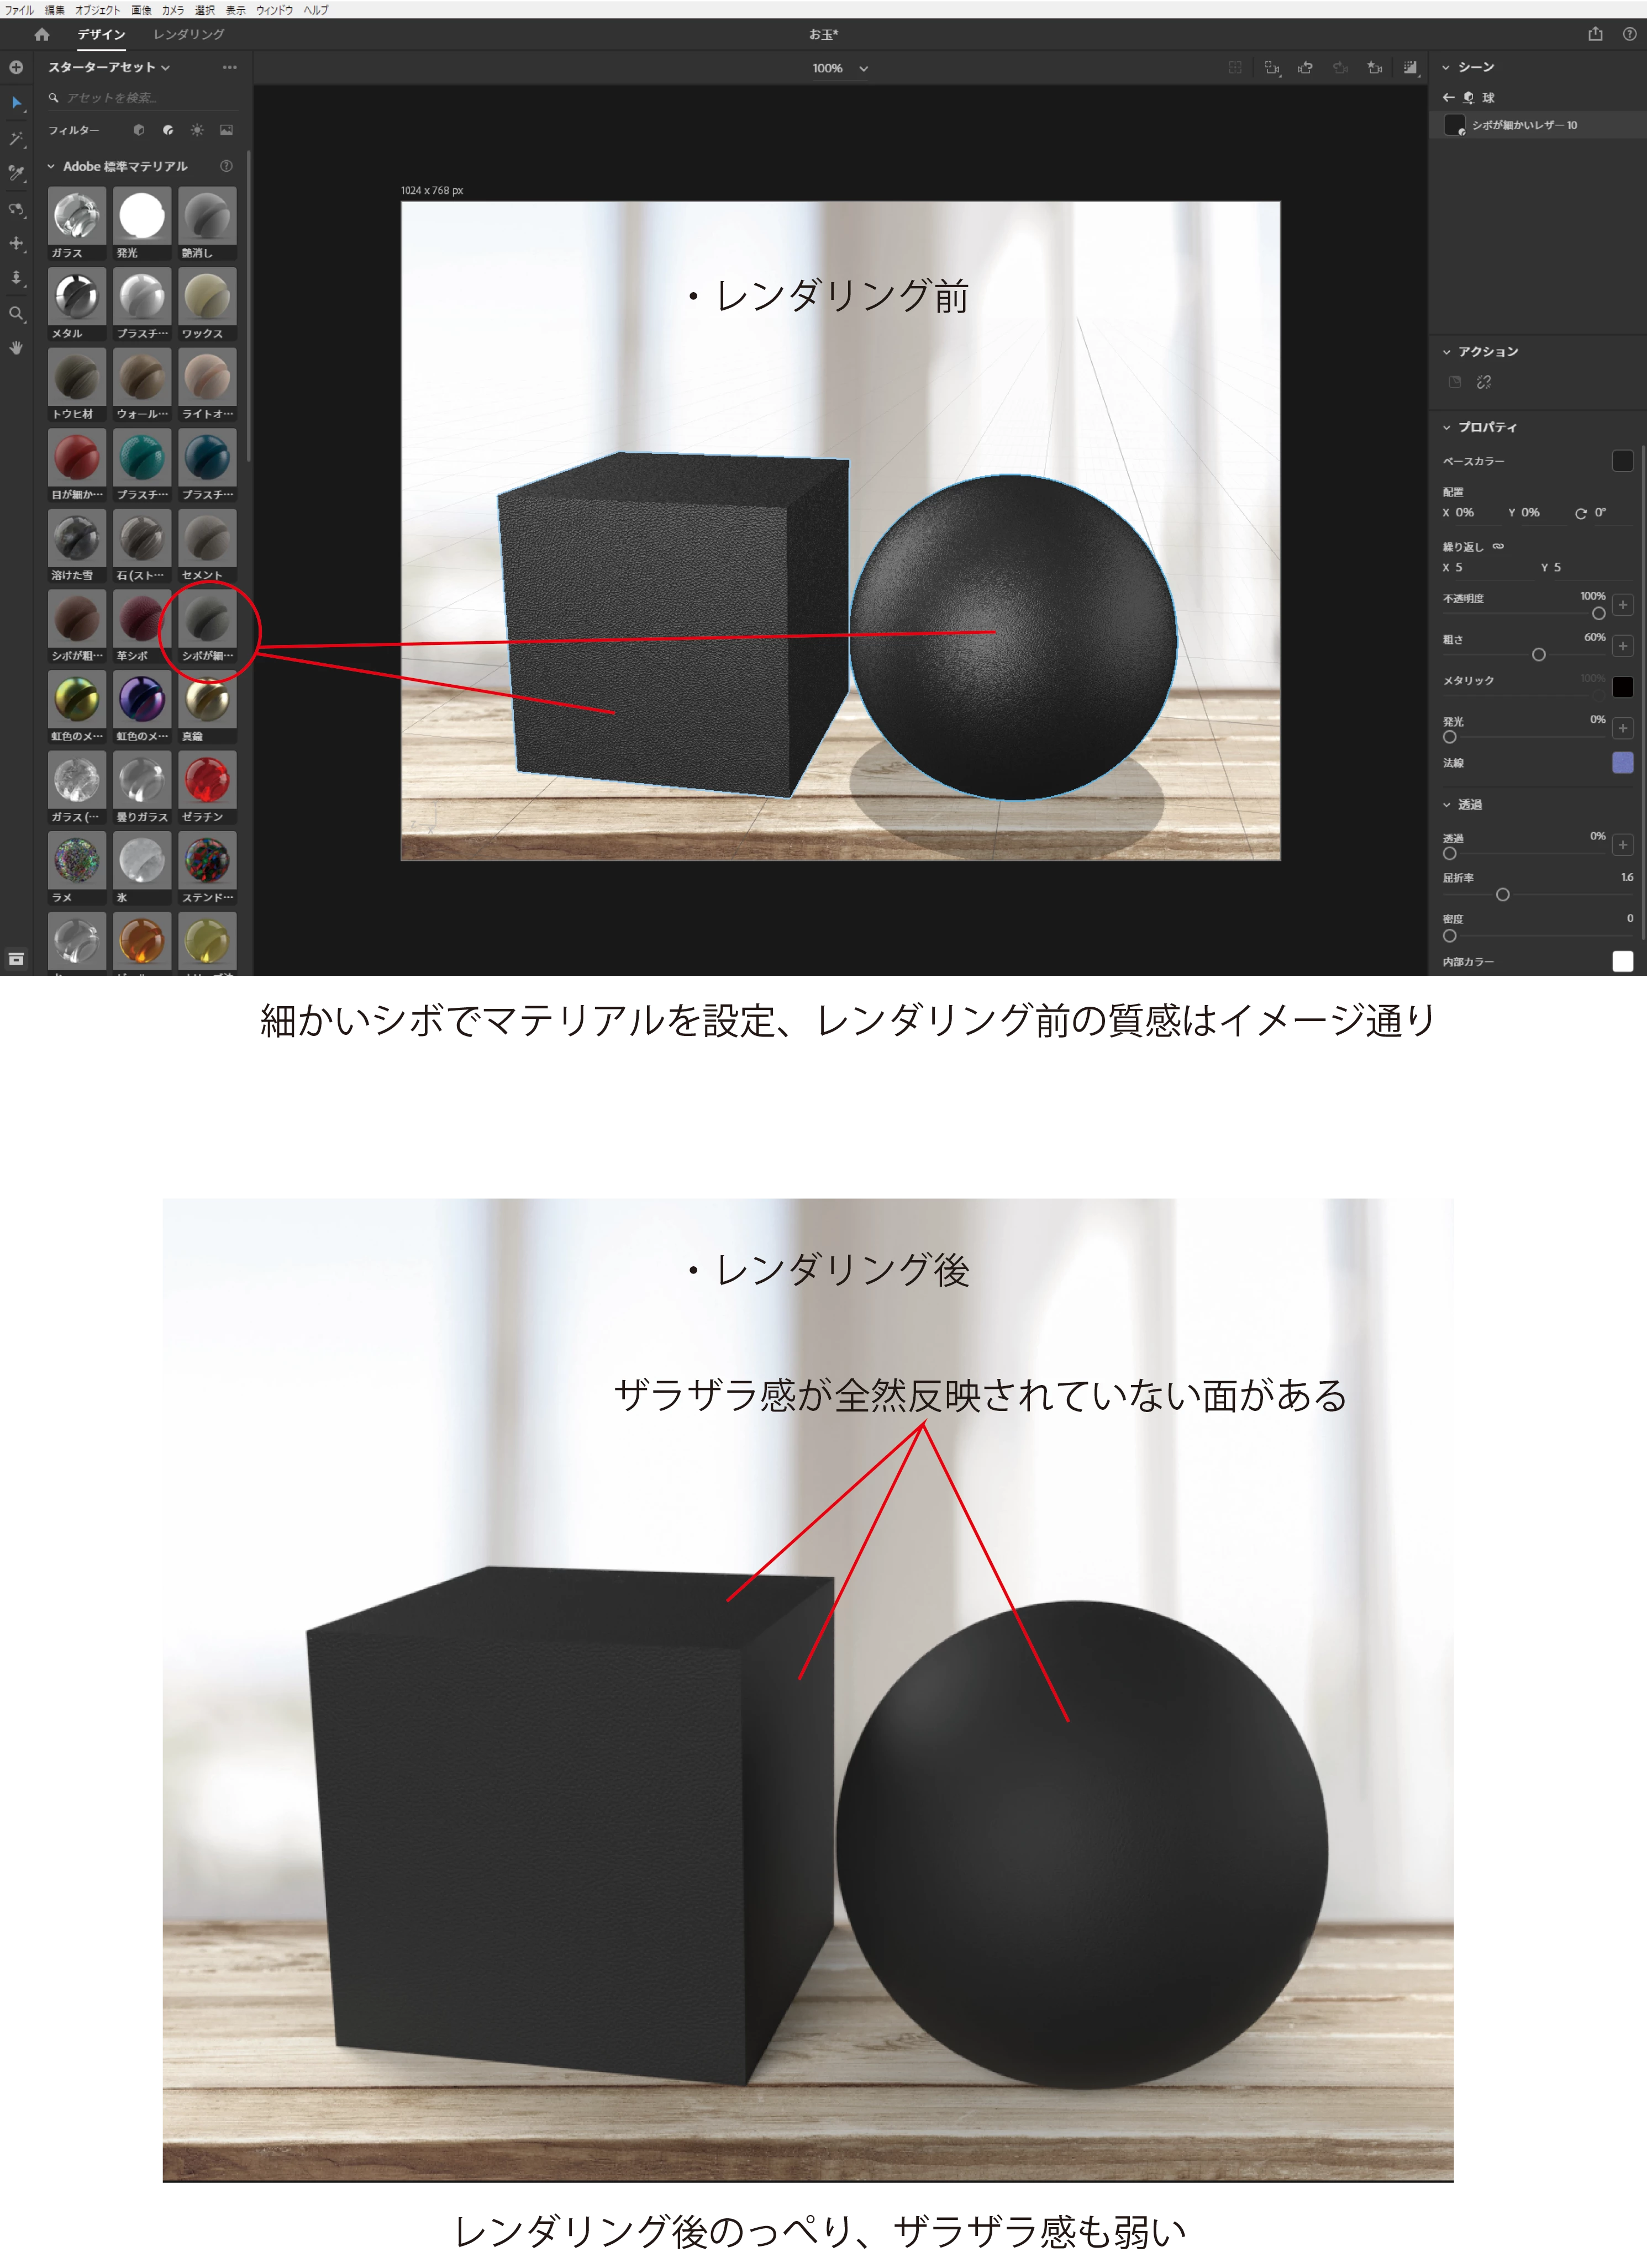Toggle the models filter icon
1647x2268 pixels.
139,130
